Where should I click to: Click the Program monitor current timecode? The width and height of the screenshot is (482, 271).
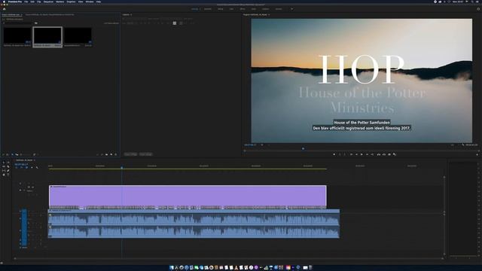point(251,145)
